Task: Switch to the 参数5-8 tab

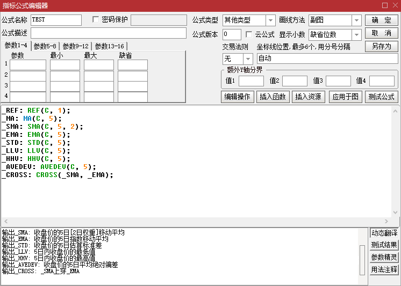Action: tap(46, 46)
